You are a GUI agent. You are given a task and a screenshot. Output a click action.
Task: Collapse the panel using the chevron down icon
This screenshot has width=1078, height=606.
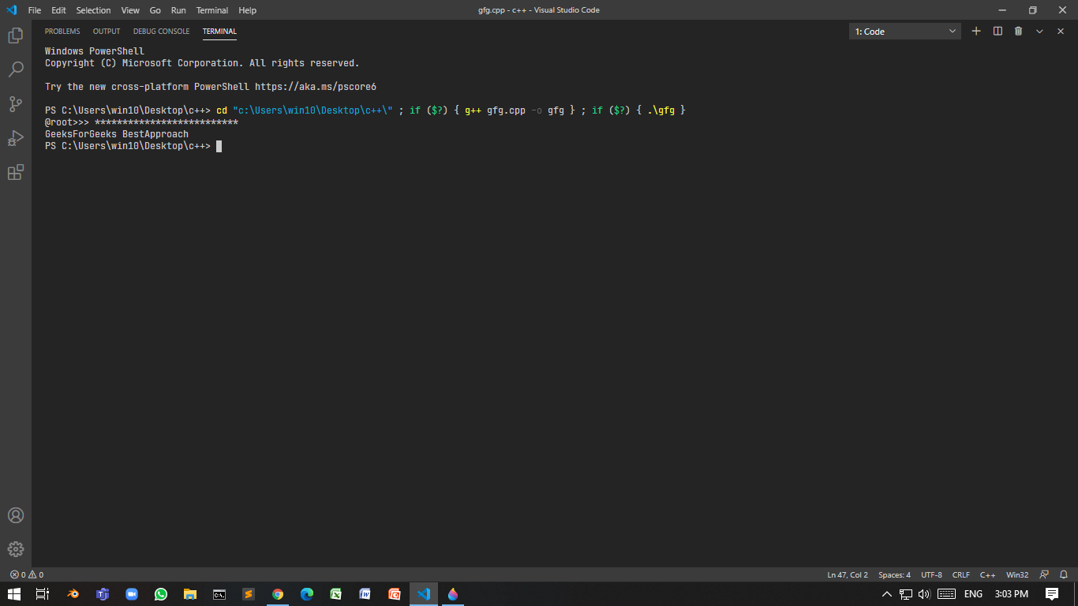coord(1039,31)
